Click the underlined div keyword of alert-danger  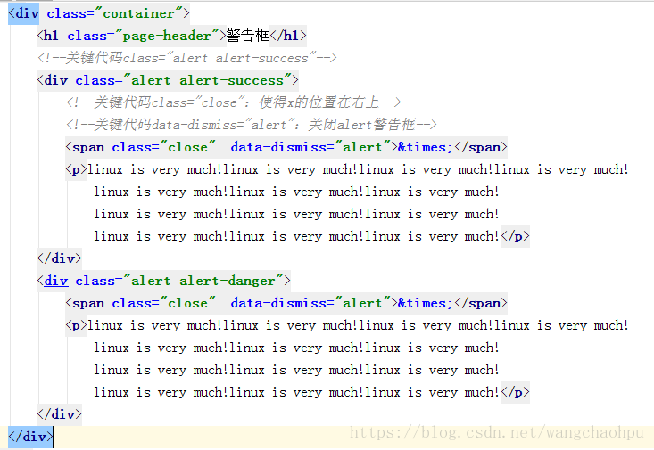56,281
